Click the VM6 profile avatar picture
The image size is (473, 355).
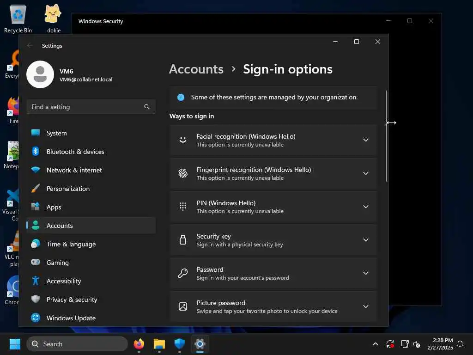(40, 74)
